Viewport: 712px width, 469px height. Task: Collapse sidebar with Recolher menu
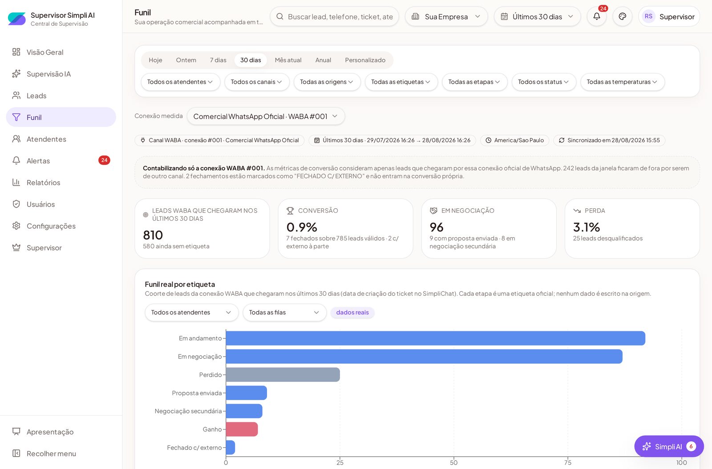(61, 453)
